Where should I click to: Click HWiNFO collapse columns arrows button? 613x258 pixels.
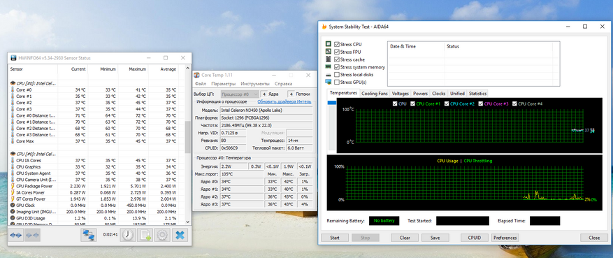[32, 235]
